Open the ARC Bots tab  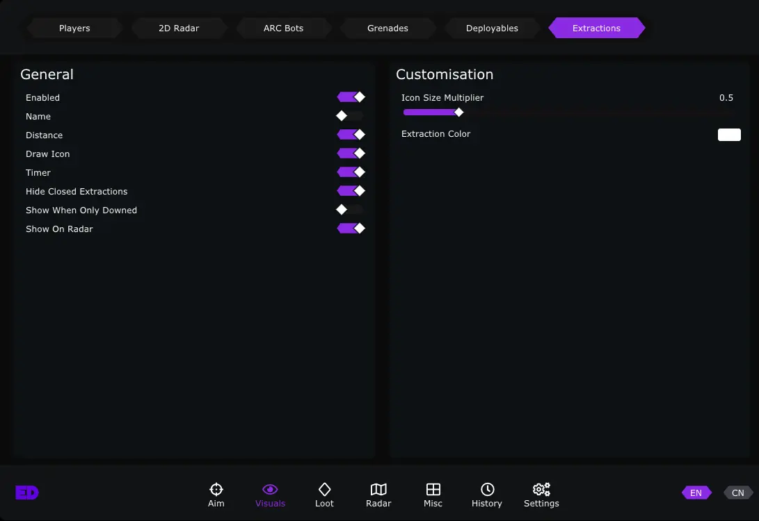(283, 28)
